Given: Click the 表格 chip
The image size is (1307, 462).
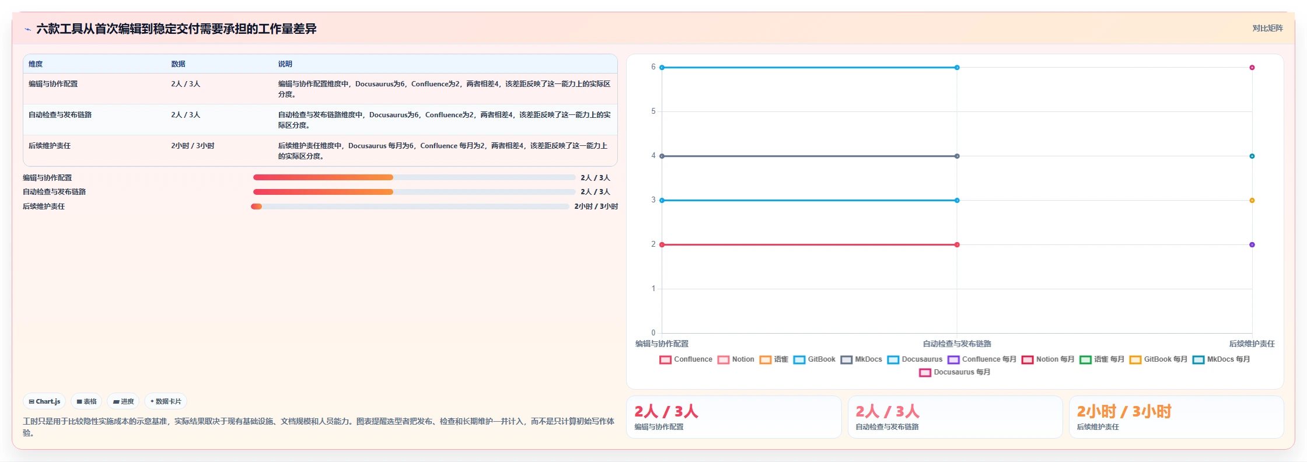Looking at the screenshot, I should [x=86, y=401].
